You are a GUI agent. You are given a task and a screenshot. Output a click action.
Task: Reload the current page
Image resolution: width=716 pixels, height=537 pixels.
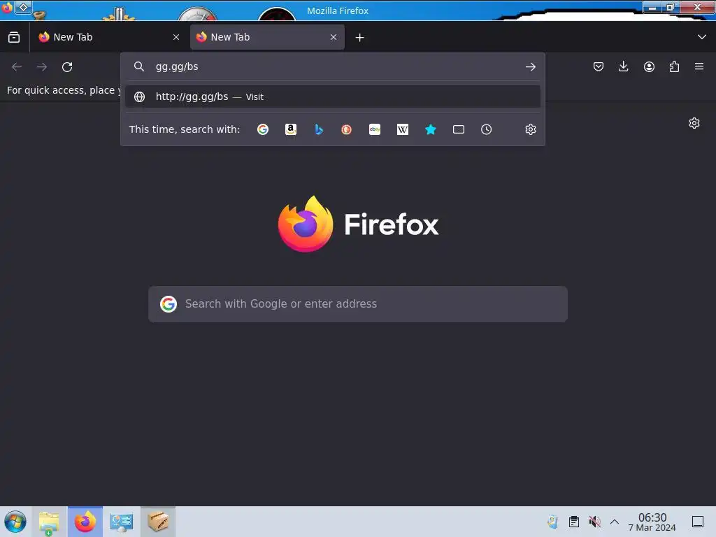coord(67,67)
